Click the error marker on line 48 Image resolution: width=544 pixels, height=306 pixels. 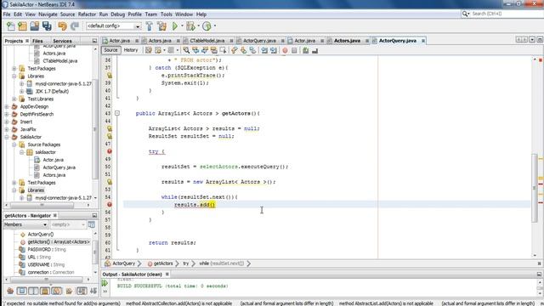(110, 151)
